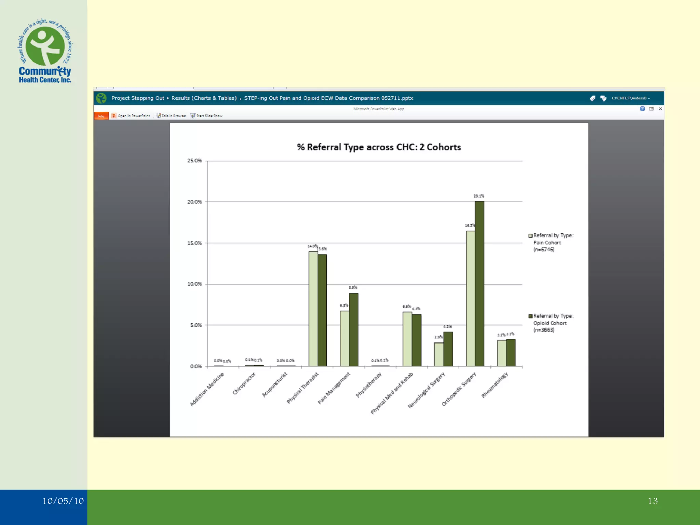
Task: Click the chat bubbles icon in header
Action: [x=603, y=98]
